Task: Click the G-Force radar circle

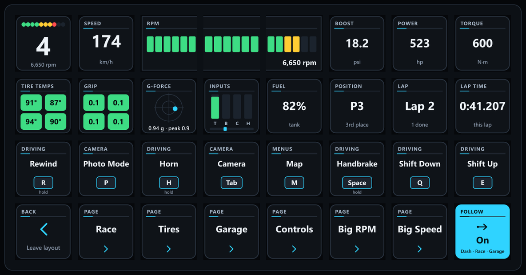Action: pos(169,108)
